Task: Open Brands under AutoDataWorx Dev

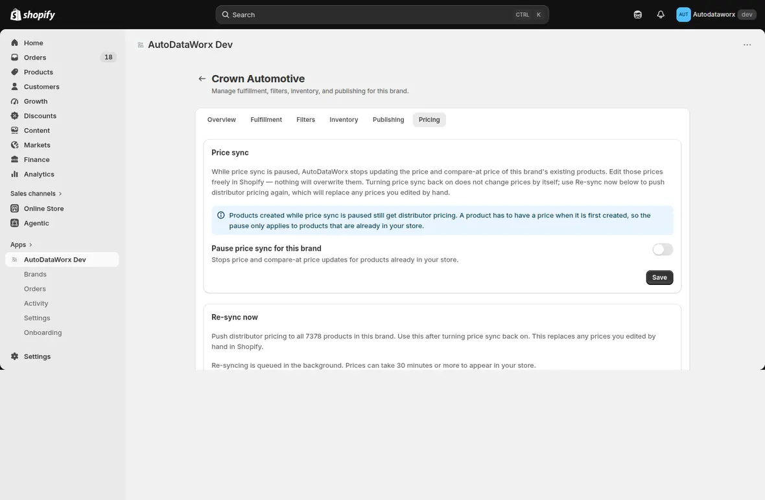Action: tap(35, 275)
